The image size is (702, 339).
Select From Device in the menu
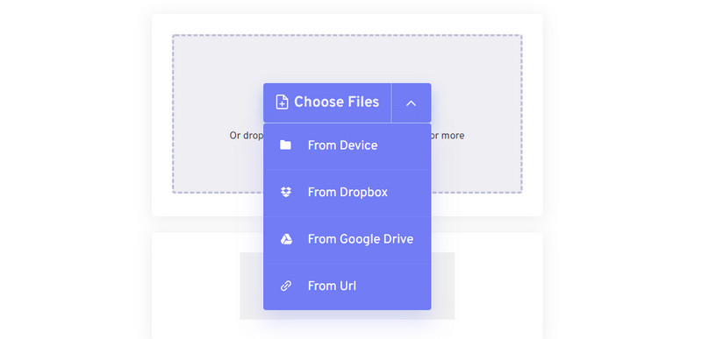tap(347, 145)
